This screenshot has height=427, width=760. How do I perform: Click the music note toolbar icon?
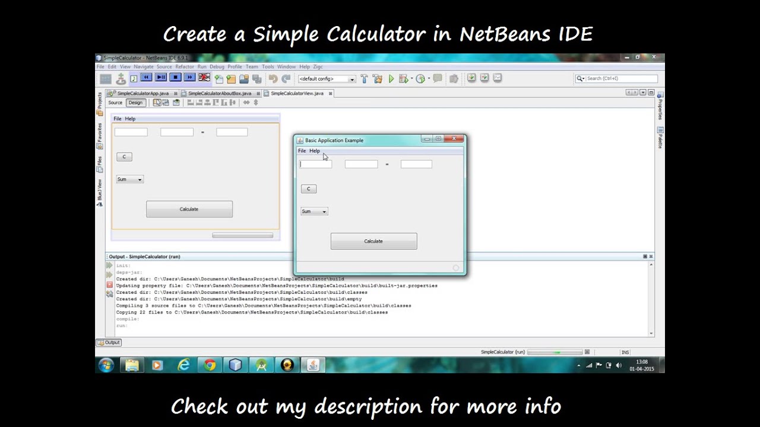134,78
